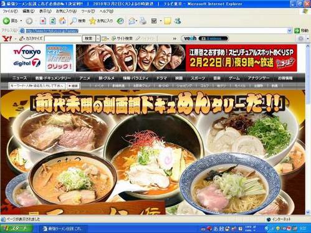Screen dimensions: 311x233
Task: Open the Yahoo Y! logo dropdown arrow
Action: [x=16, y=39]
